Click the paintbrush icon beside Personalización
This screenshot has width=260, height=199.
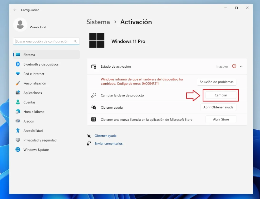point(18,83)
